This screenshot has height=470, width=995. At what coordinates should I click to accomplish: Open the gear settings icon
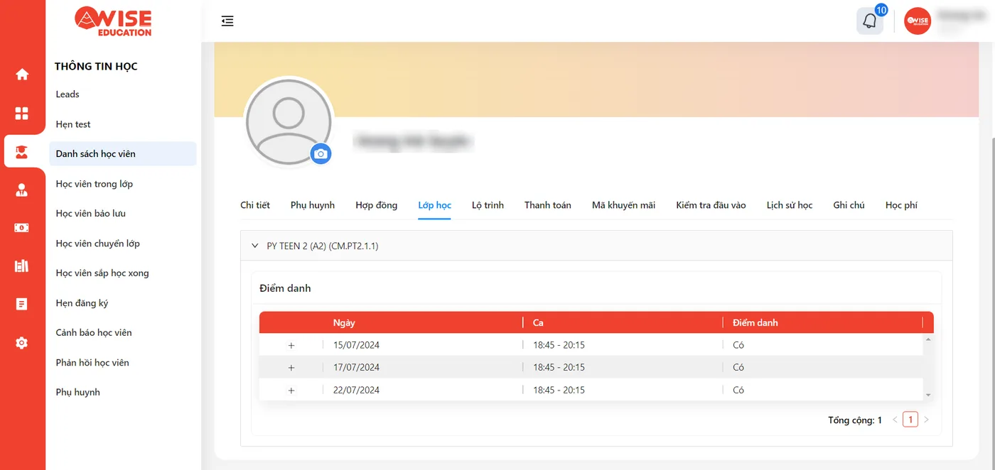click(22, 343)
